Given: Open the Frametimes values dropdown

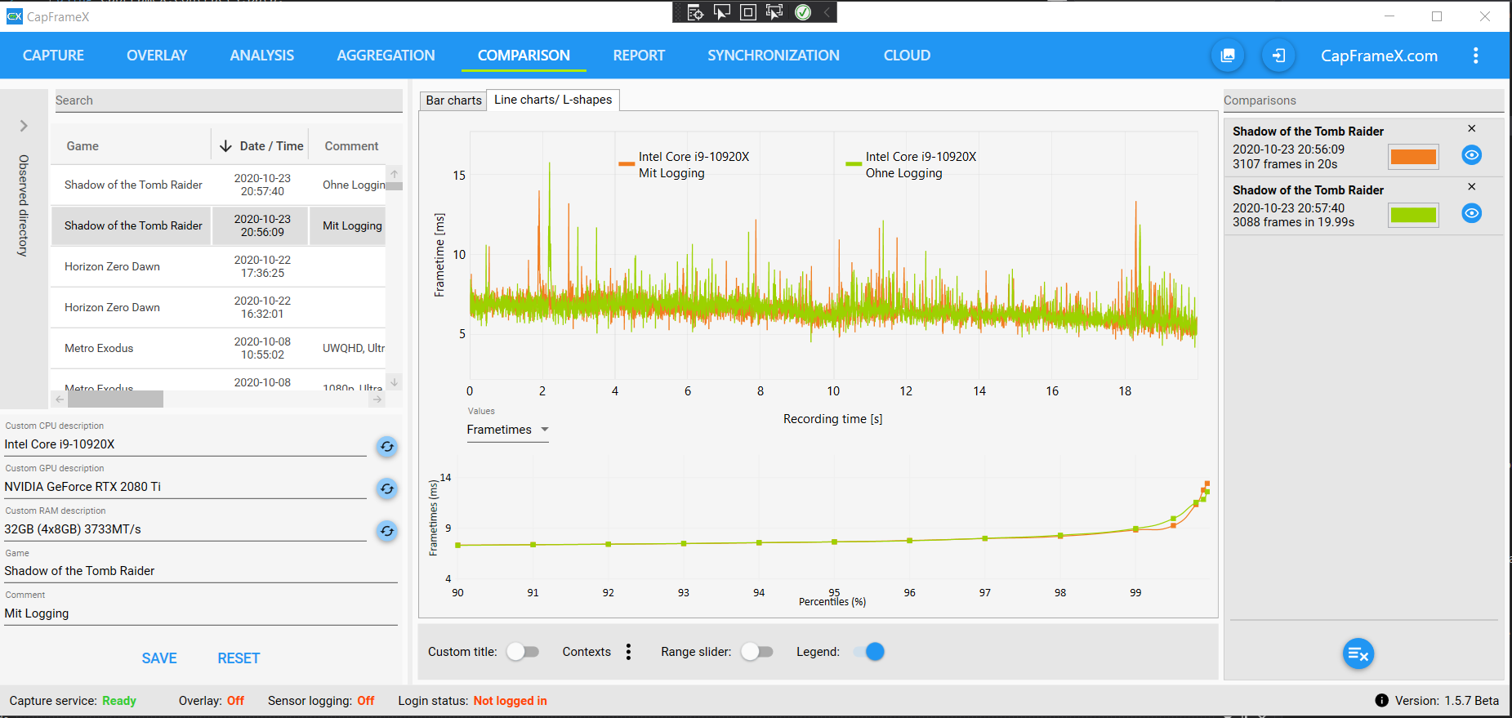Looking at the screenshot, I should (x=508, y=430).
